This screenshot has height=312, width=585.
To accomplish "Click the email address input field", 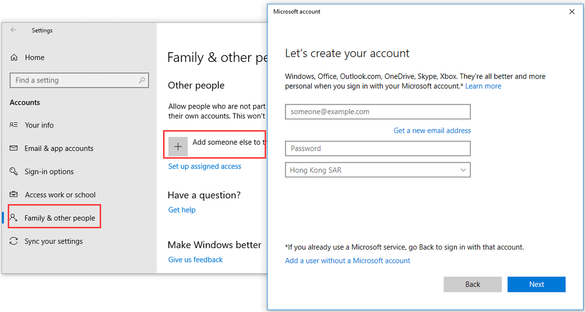I will [377, 112].
